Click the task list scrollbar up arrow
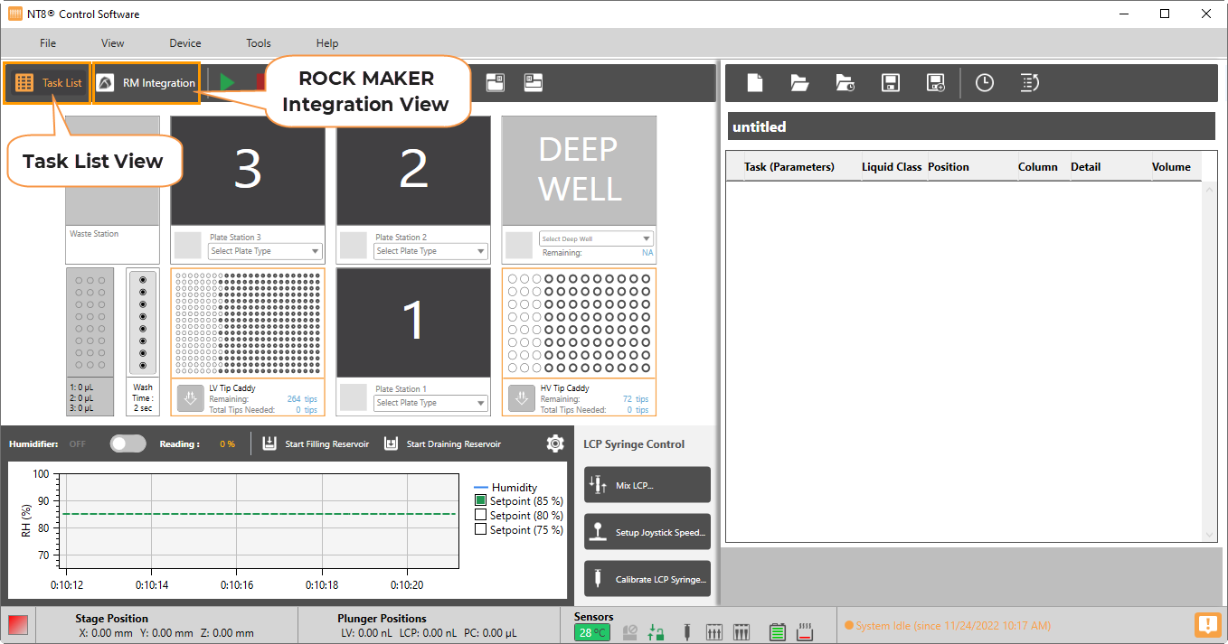 point(1210,189)
